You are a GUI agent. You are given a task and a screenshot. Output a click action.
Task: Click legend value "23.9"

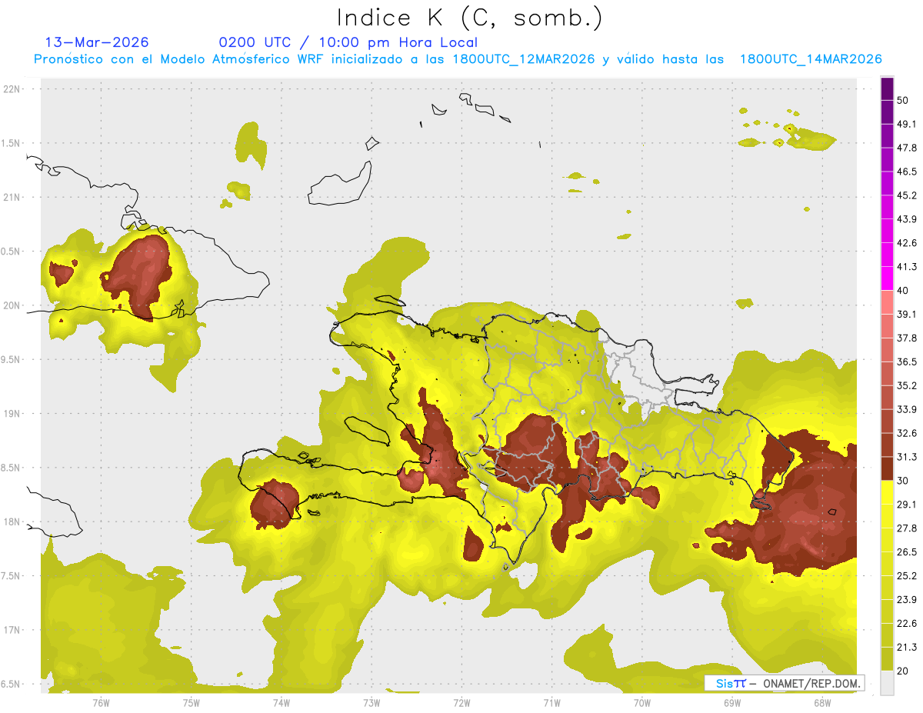(906, 599)
